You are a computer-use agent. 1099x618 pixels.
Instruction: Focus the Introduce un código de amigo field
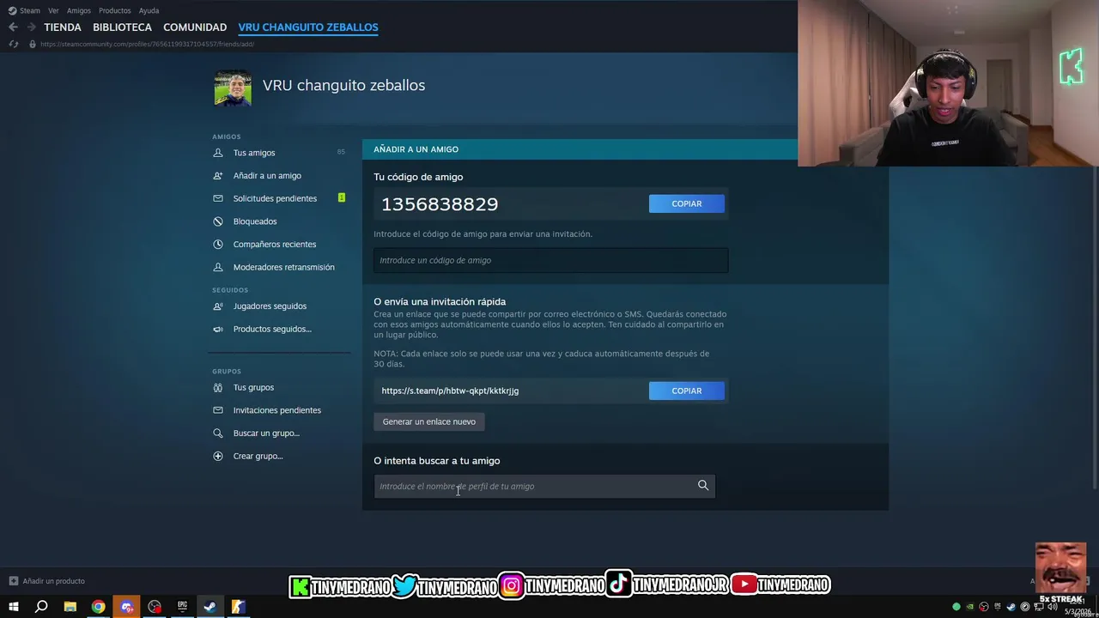click(550, 260)
